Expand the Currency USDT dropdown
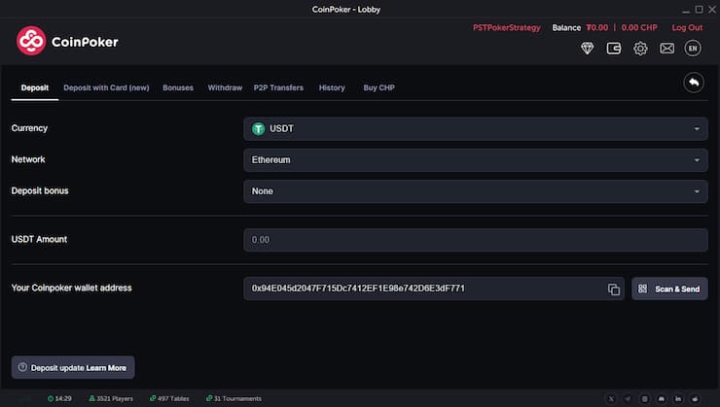 [x=475, y=129]
